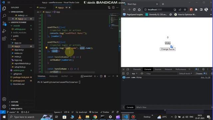Click the console Filter input field
The width and height of the screenshot is (213, 120).
tap(161, 73)
